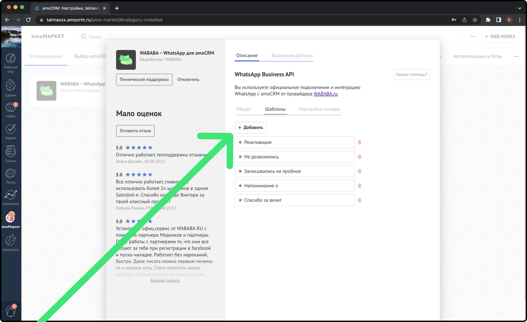Delete the Записывались на пробное template

359,171
